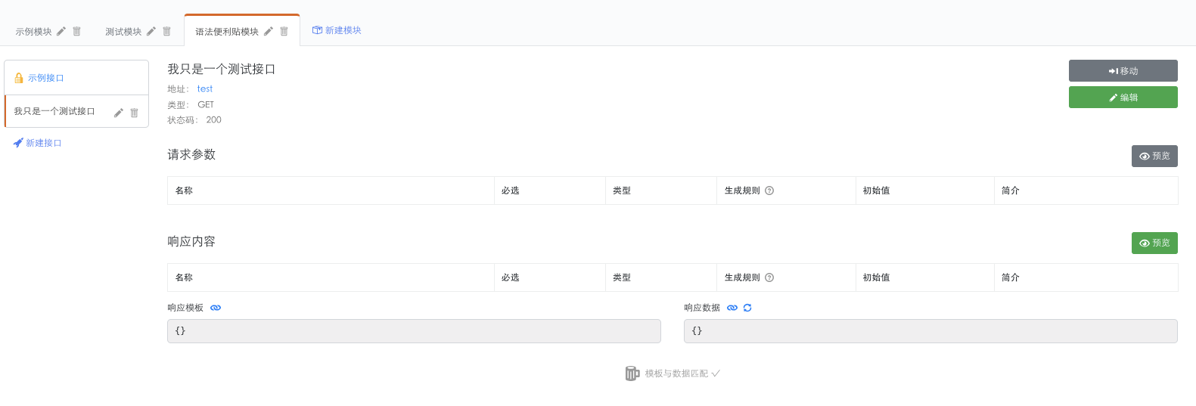This screenshot has width=1196, height=406.
Task: Click the GET type value
Action: coord(206,104)
